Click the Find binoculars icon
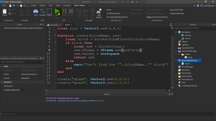Image resolution: width=216 pixels, height=121 pixels. [36, 11]
